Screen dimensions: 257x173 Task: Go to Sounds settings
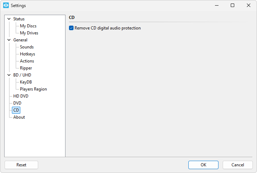27,47
